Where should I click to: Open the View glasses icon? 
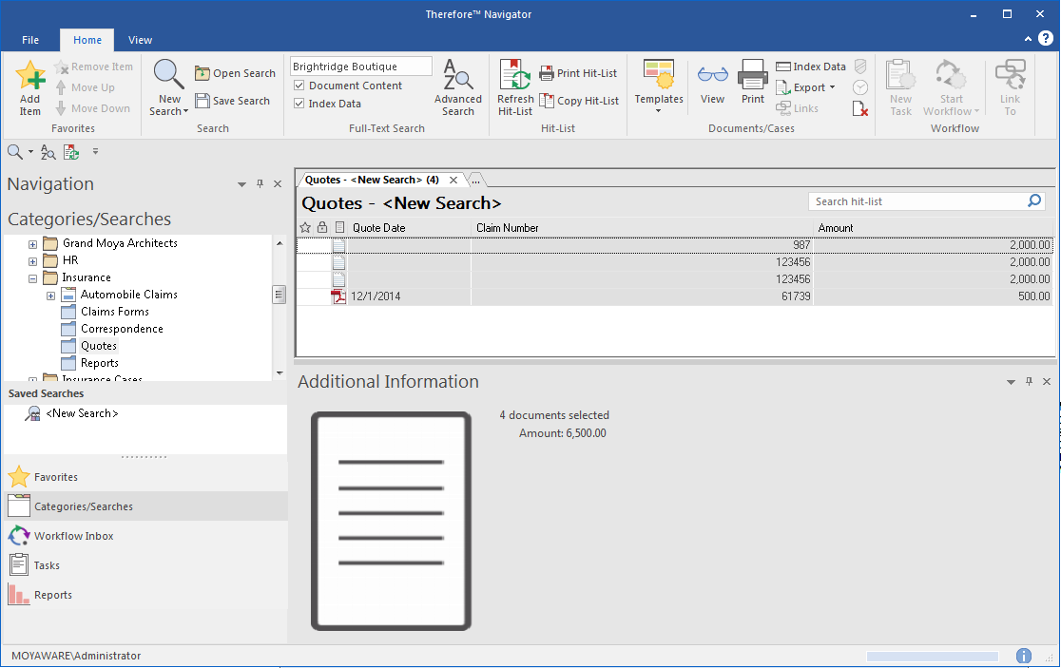712,76
